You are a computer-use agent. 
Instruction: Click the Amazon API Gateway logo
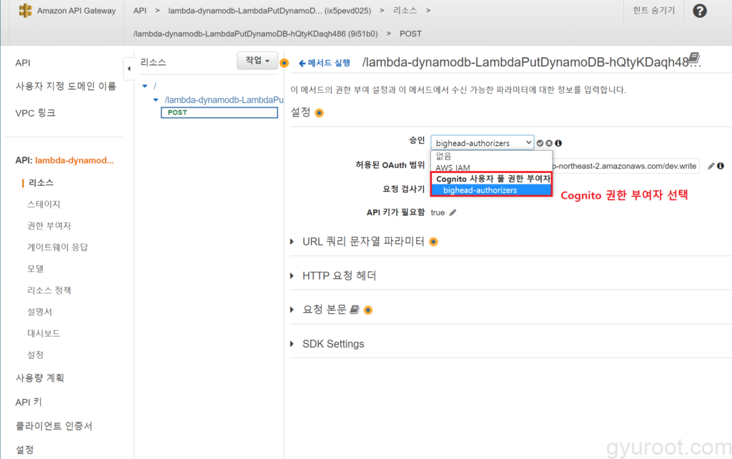pos(26,11)
